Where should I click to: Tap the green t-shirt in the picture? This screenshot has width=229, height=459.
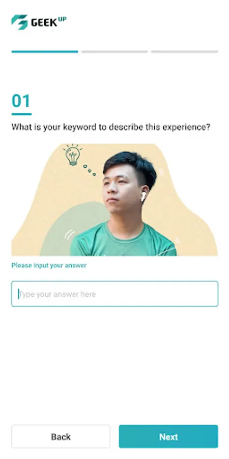click(123, 240)
